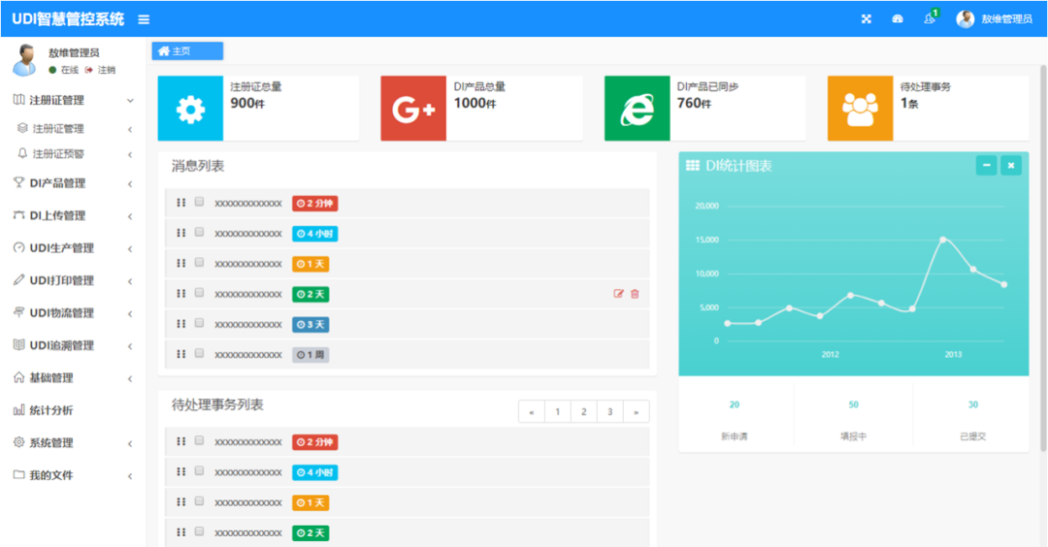
Task: Tick the checkbox beside the 1 天 message
Action: pyautogui.click(x=199, y=263)
